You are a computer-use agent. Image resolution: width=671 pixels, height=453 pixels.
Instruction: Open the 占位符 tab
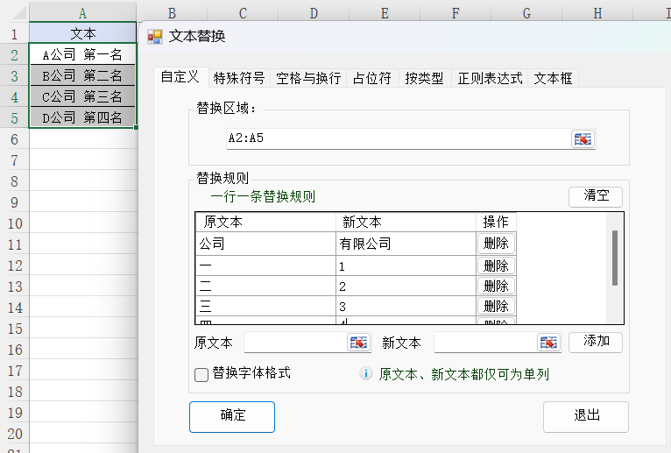coord(371,78)
